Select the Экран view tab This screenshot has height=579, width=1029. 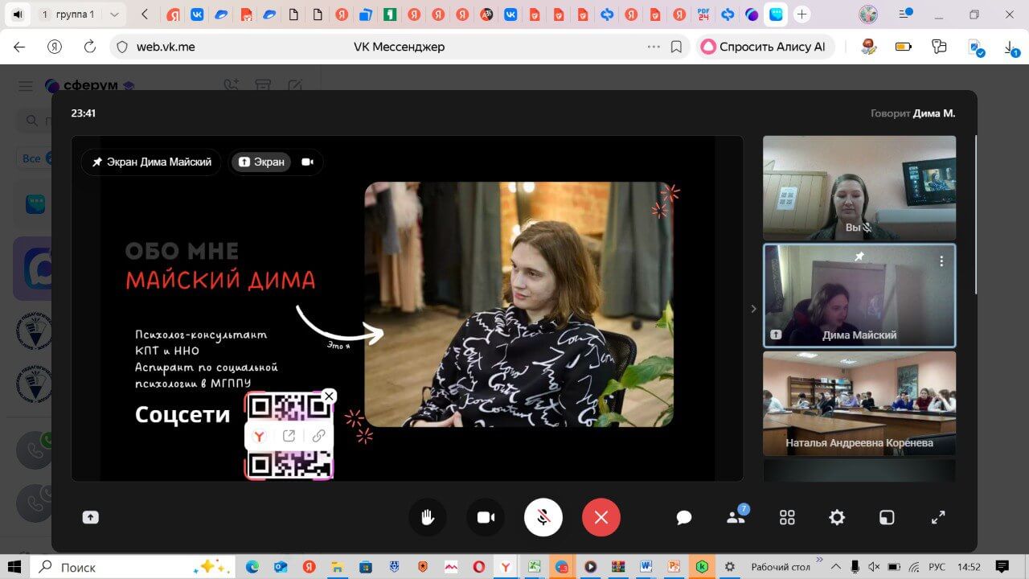click(261, 162)
